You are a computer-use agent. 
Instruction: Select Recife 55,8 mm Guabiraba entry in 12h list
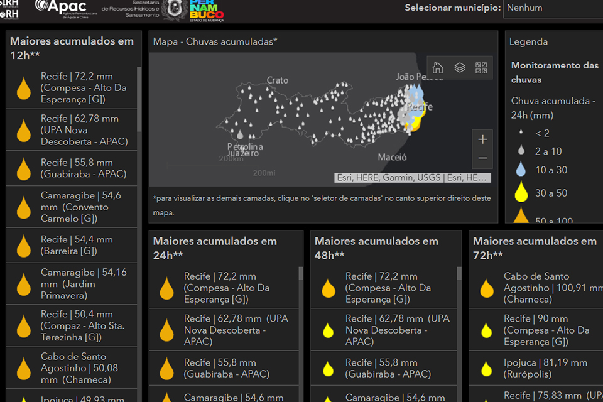click(x=72, y=168)
